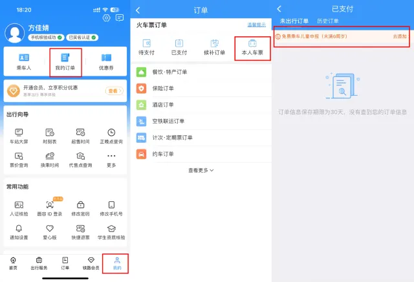This screenshot has height=282, width=414.
Task: Open 酒店订单 row
Action: [201, 105]
